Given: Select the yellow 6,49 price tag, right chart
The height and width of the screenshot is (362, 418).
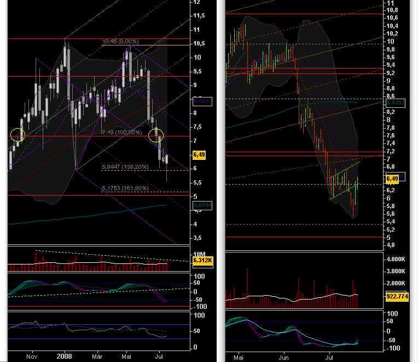Looking at the screenshot, I should click(392, 179).
